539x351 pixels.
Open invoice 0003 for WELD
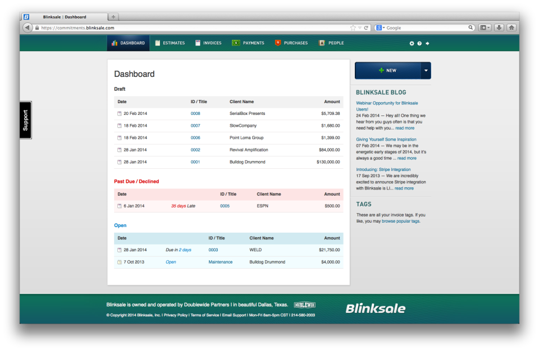click(213, 250)
